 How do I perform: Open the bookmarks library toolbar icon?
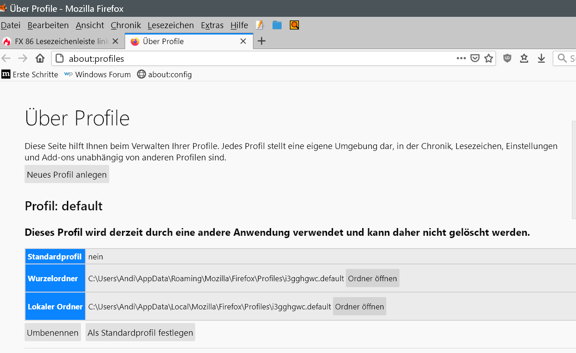(x=524, y=59)
